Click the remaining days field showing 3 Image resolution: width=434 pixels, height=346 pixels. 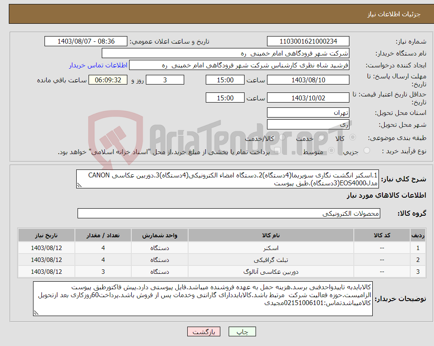click(165, 80)
